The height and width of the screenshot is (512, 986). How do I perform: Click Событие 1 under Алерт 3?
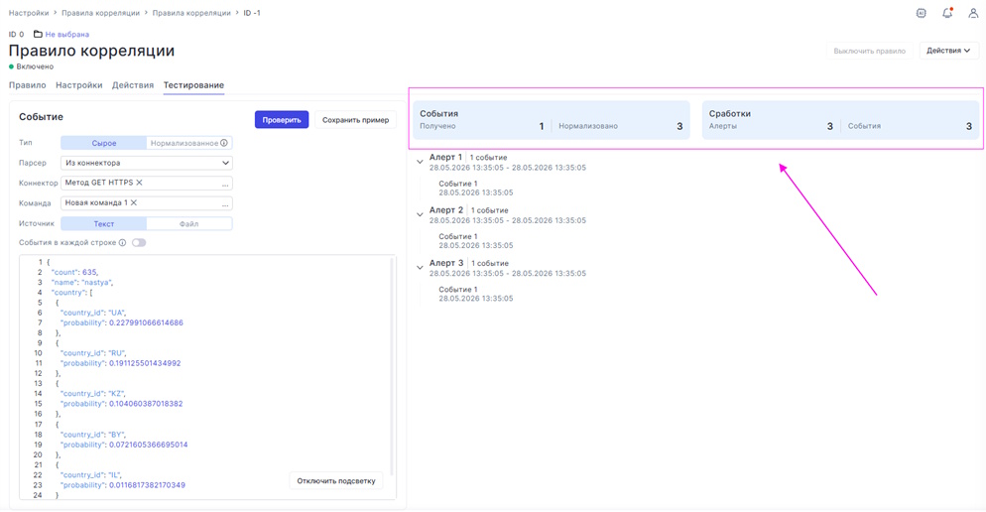458,290
